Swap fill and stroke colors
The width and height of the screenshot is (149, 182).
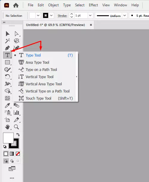pyautogui.click(x=18, y=135)
